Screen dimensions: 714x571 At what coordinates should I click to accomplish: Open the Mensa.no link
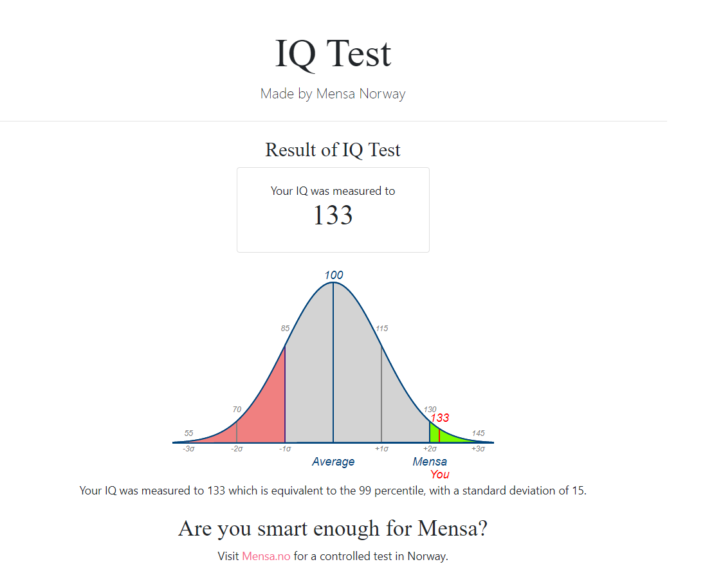coord(266,556)
